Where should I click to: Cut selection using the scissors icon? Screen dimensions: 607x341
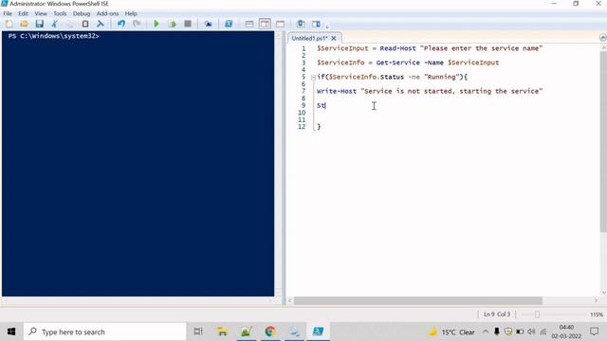tap(55, 24)
